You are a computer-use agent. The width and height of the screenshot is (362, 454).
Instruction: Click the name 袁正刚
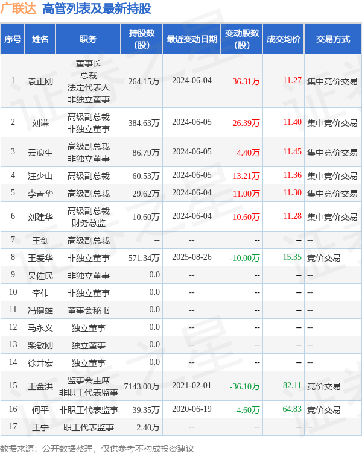click(x=40, y=81)
